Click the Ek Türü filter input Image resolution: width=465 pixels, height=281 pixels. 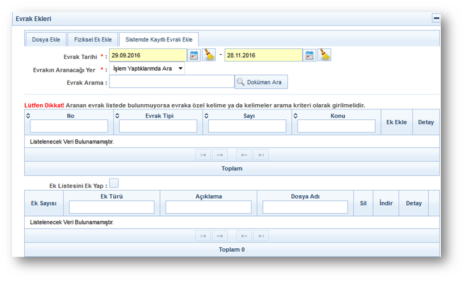[112, 207]
